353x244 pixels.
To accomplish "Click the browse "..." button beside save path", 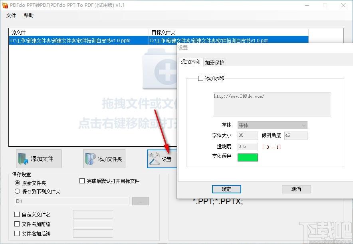I will click(x=141, y=201).
